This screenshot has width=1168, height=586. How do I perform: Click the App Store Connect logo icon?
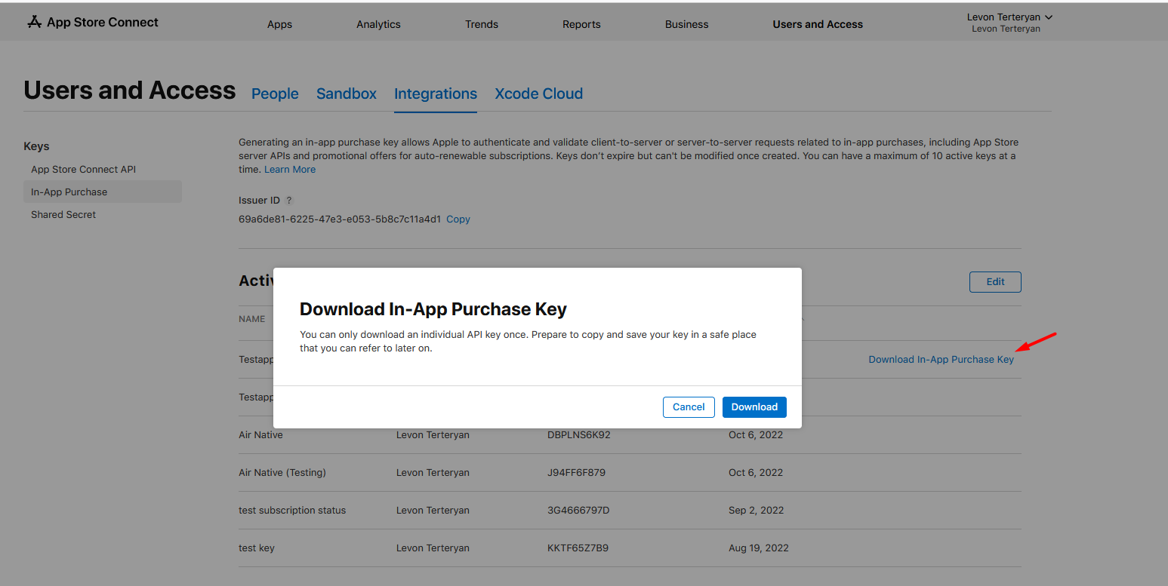(x=34, y=23)
